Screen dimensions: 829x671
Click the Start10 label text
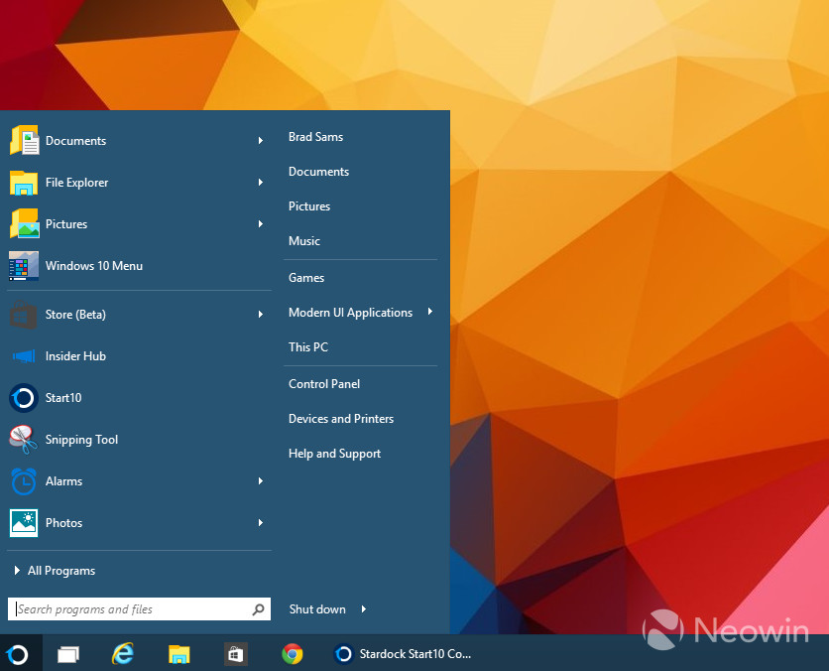[63, 398]
